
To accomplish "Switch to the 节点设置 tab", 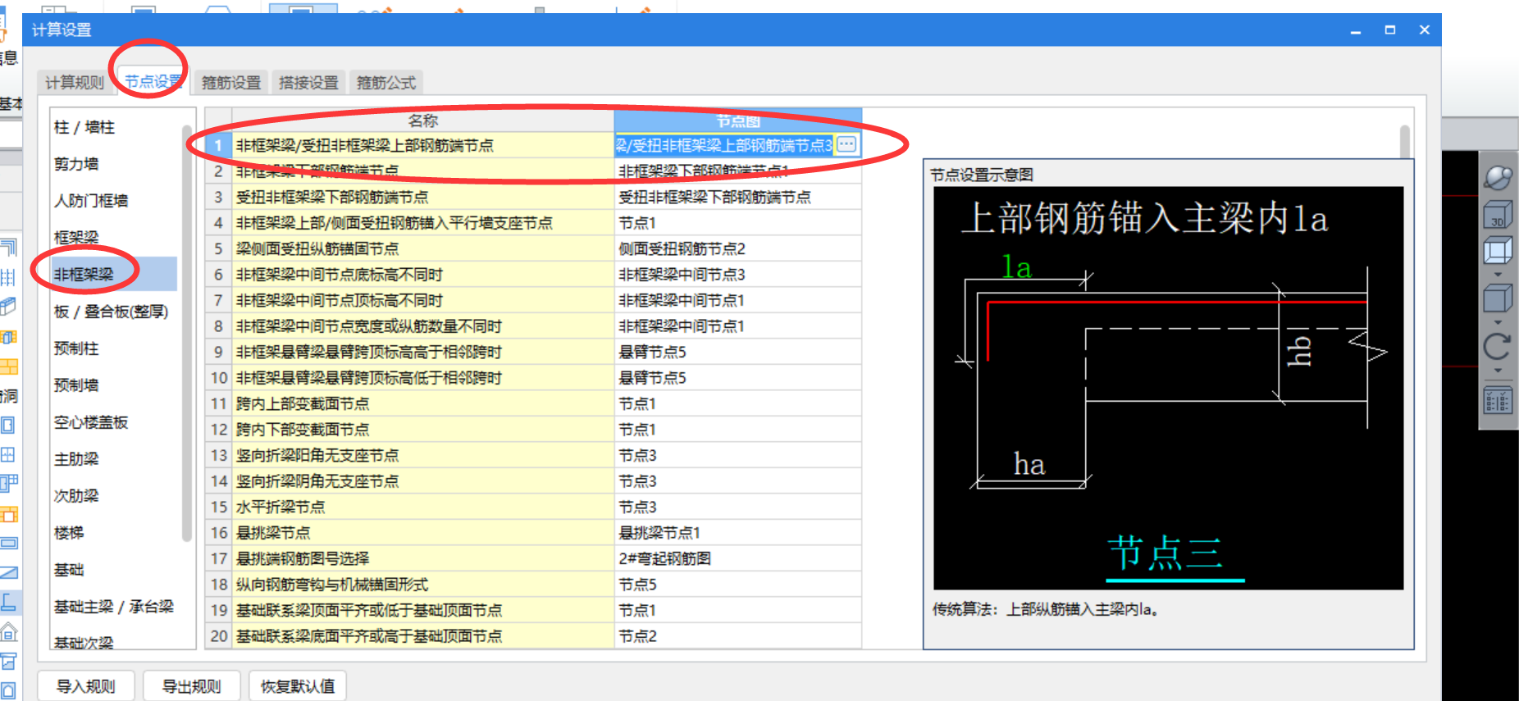I will point(153,82).
